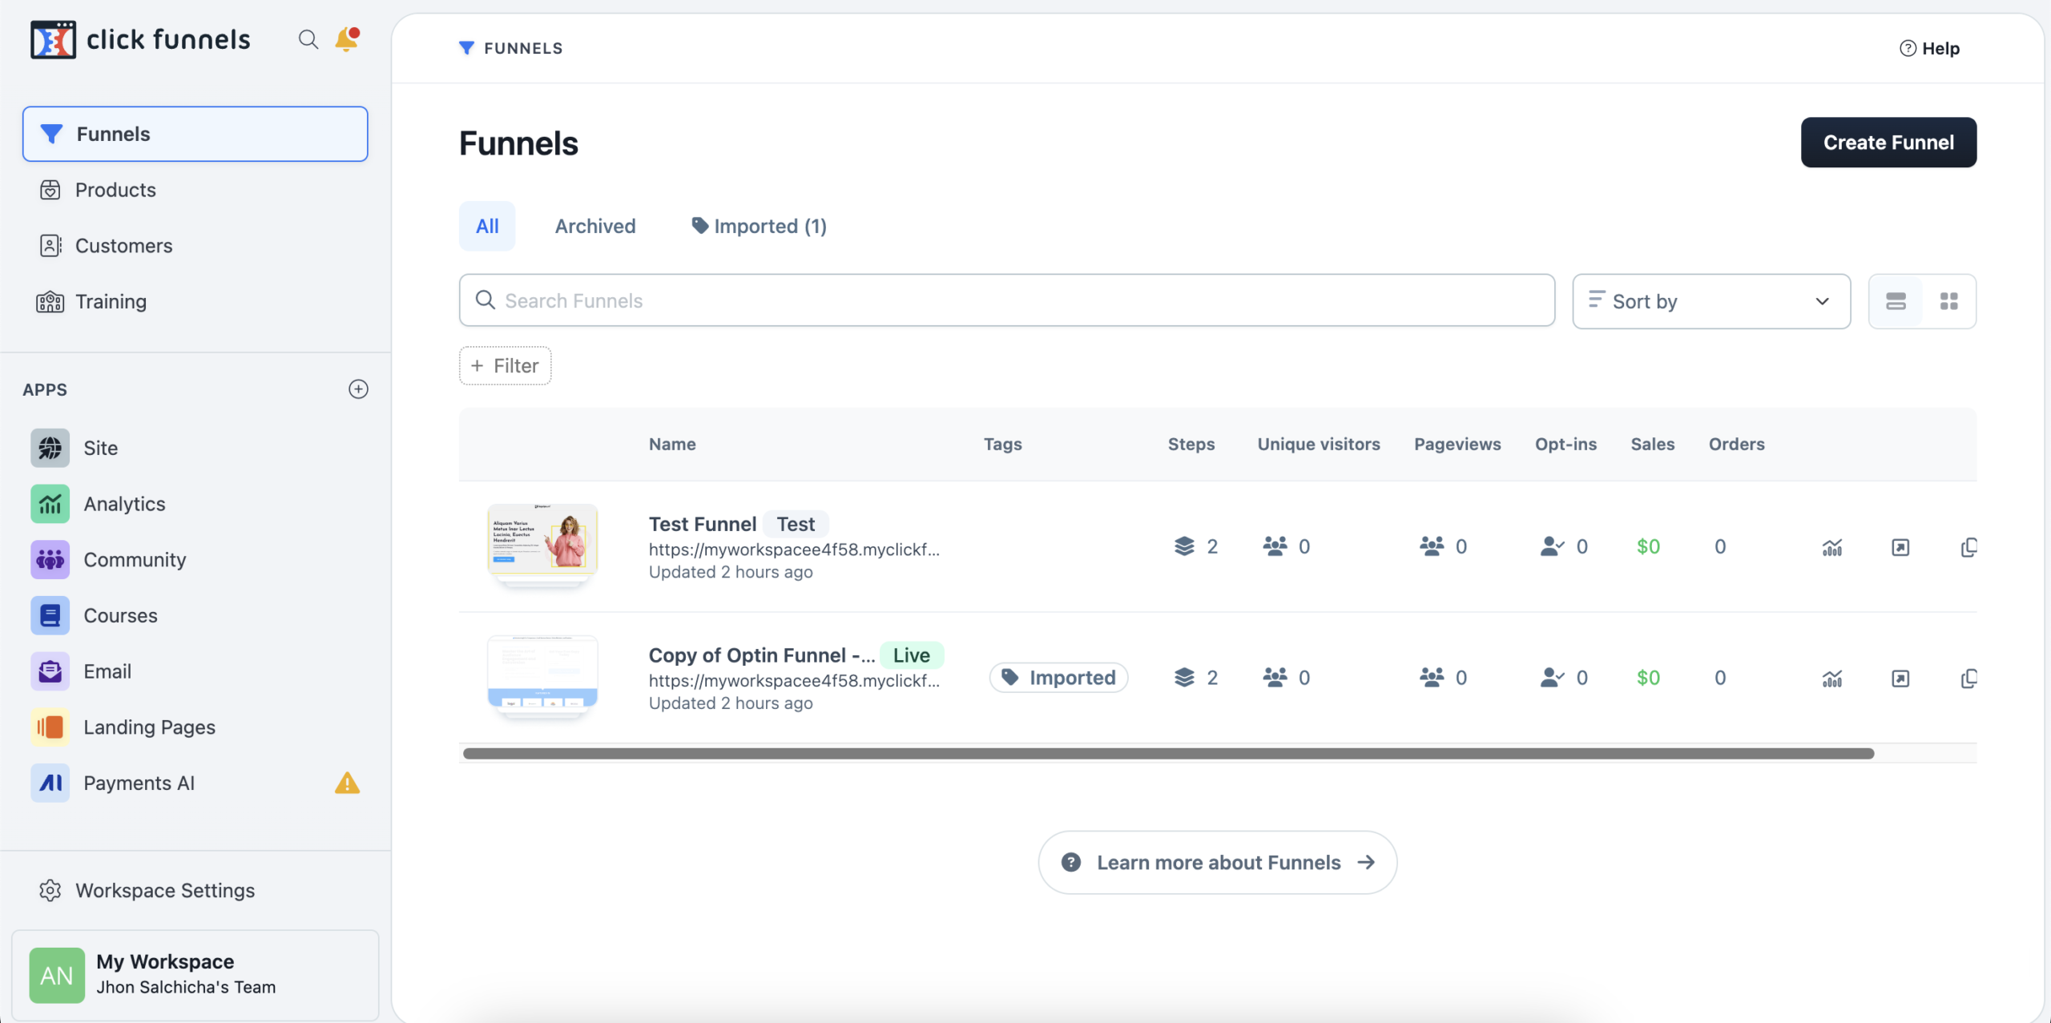Image resolution: width=2051 pixels, height=1023 pixels.
Task: Select the Imported tab
Action: point(759,227)
